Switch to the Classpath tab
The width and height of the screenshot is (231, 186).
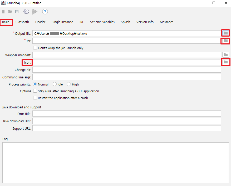pyautogui.click(x=22, y=22)
